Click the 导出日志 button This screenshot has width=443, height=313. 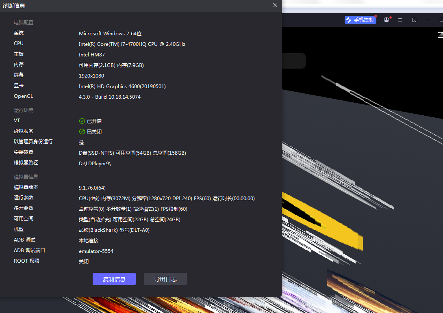coord(165,279)
